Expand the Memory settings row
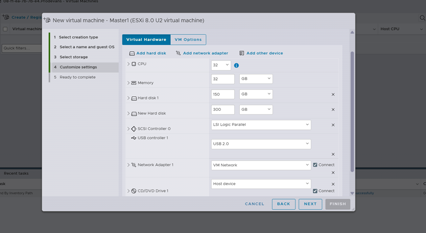The height and width of the screenshot is (233, 426). tap(129, 83)
